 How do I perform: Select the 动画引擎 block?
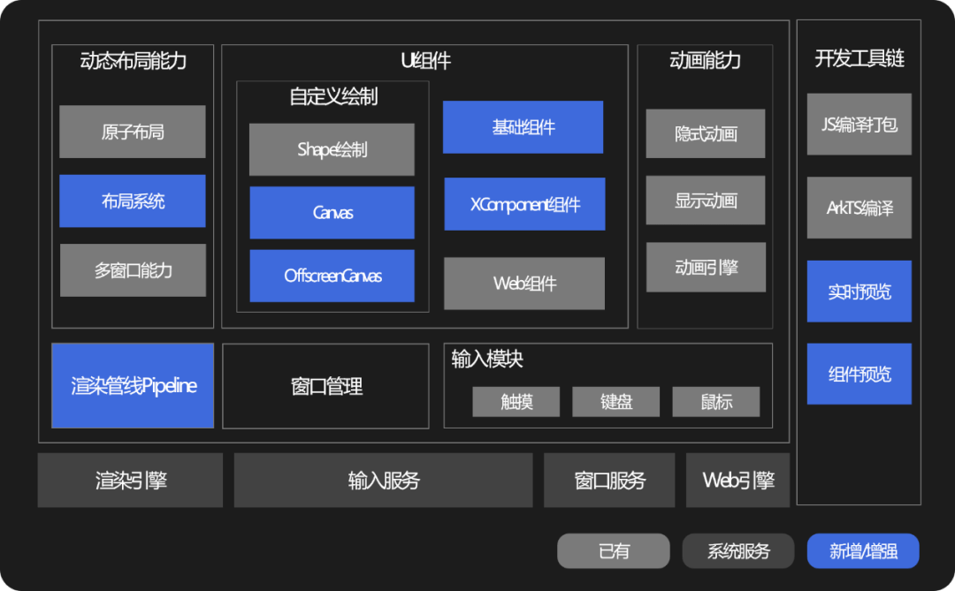point(706,267)
